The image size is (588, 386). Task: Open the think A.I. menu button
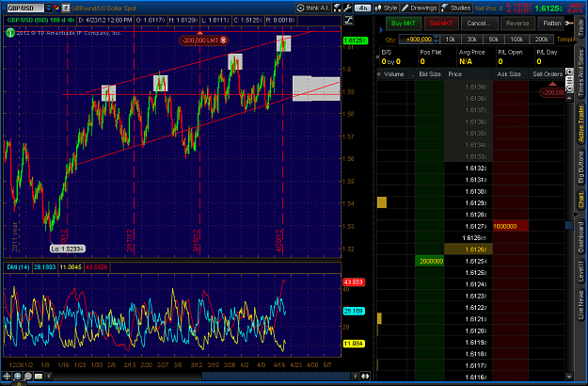312,8
